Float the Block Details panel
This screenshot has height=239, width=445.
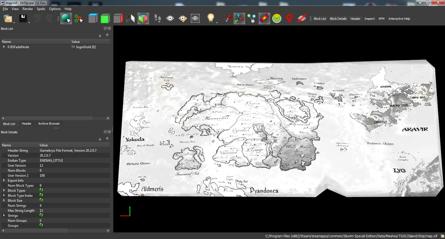tap(106, 132)
